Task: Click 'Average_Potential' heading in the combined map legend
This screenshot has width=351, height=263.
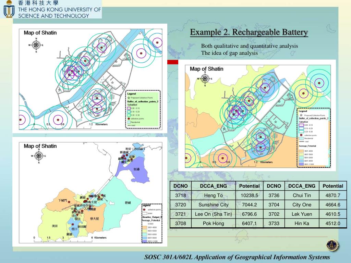Action: coord(307,146)
